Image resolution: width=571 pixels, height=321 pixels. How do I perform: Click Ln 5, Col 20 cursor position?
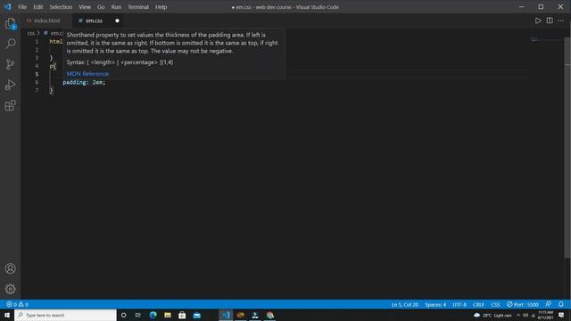pyautogui.click(x=404, y=304)
